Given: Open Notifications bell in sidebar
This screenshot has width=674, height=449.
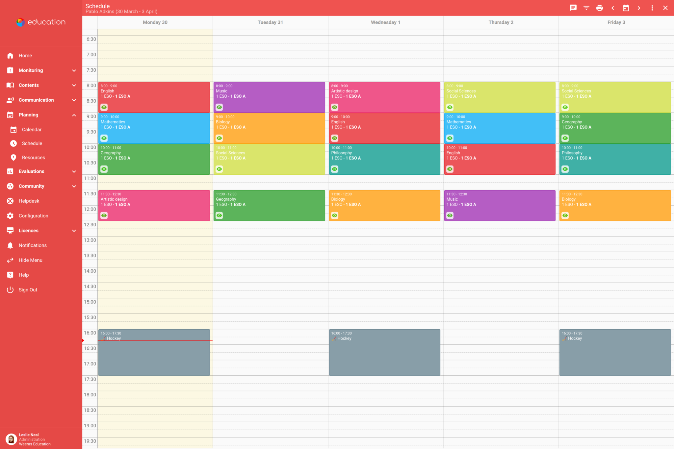Looking at the screenshot, I should (32, 245).
